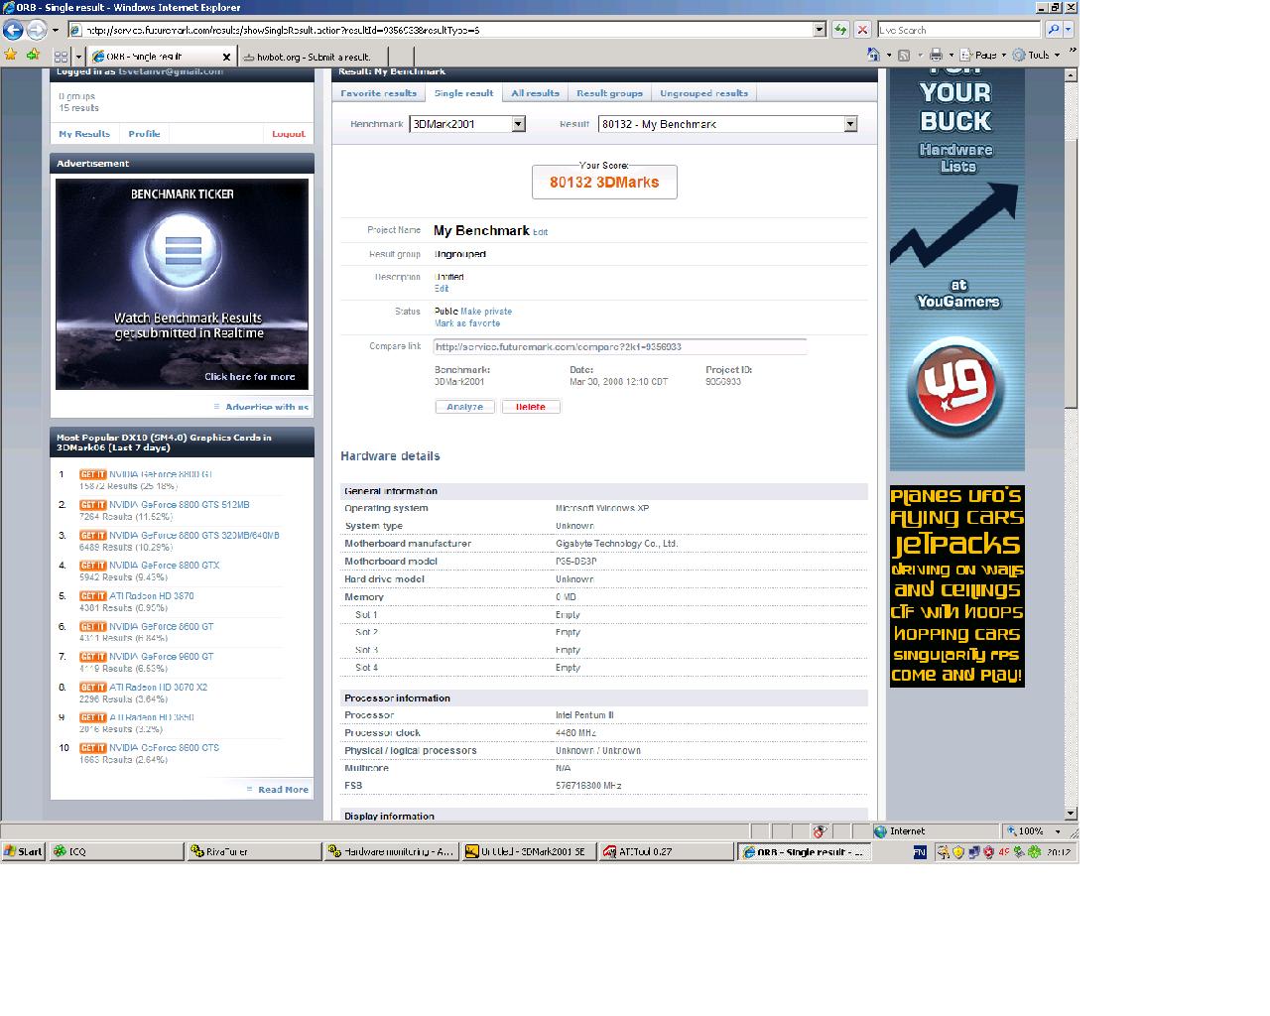The width and height of the screenshot is (1270, 1016).
Task: Open the search provider dropdown arrow
Action: click(1069, 30)
